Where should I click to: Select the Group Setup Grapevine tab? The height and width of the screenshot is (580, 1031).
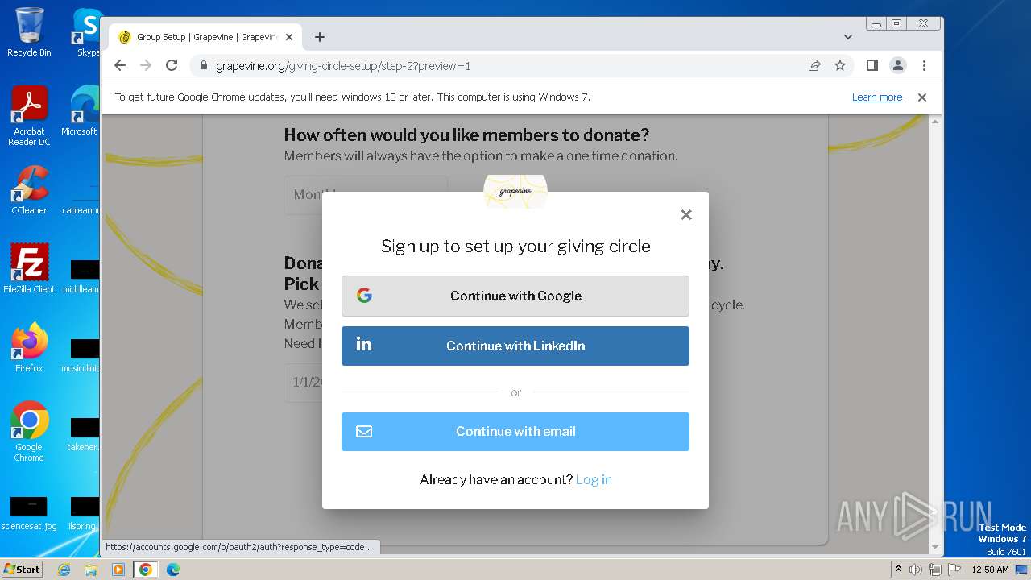click(205, 37)
